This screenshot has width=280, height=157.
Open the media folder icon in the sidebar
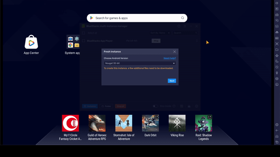pos(277,50)
